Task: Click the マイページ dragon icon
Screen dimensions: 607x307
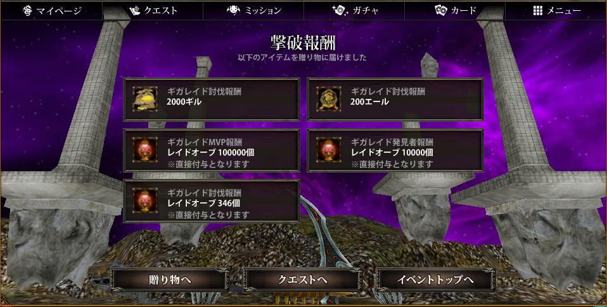Action: coord(27,10)
